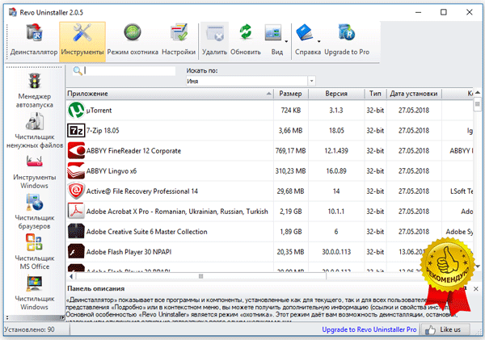The height and width of the screenshot is (340, 485).
Task: Click the Удалить toolbar icon
Action: pyautogui.click(x=215, y=33)
